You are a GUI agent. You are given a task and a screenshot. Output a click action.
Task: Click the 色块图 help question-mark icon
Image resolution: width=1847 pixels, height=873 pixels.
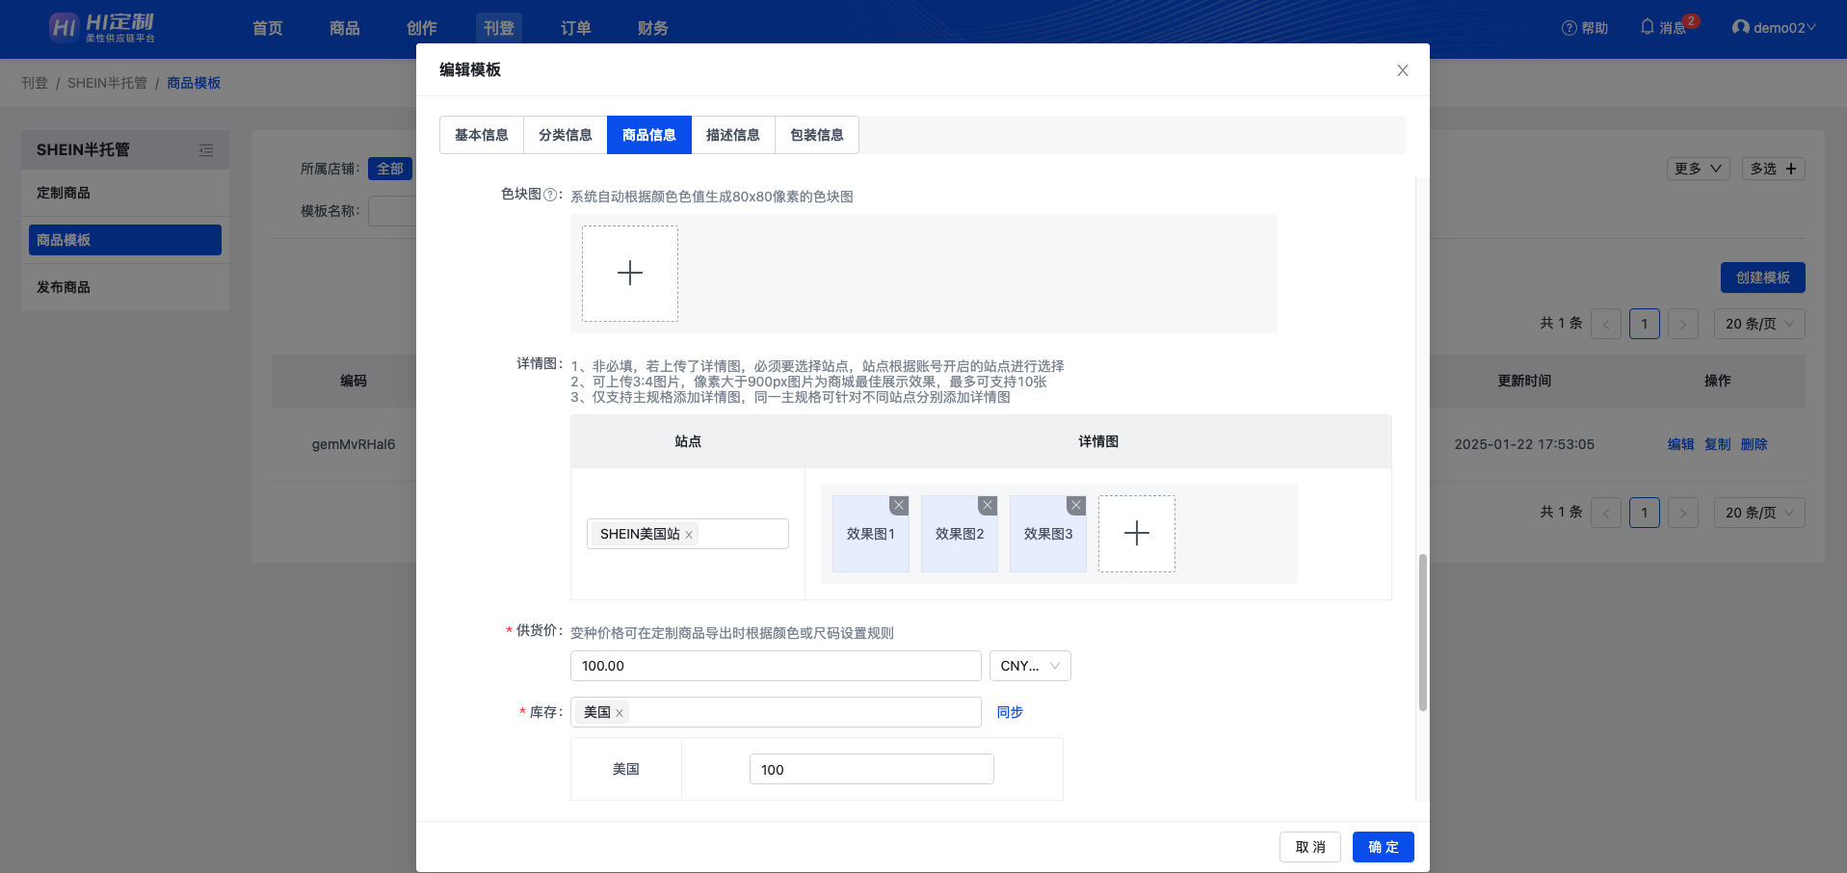coord(550,195)
